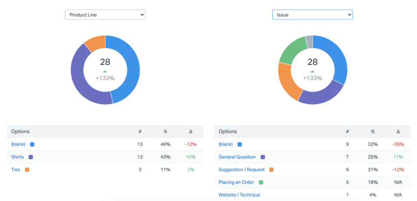417x201 pixels.
Task: Open the Shirts option link
Action: [x=18, y=157]
